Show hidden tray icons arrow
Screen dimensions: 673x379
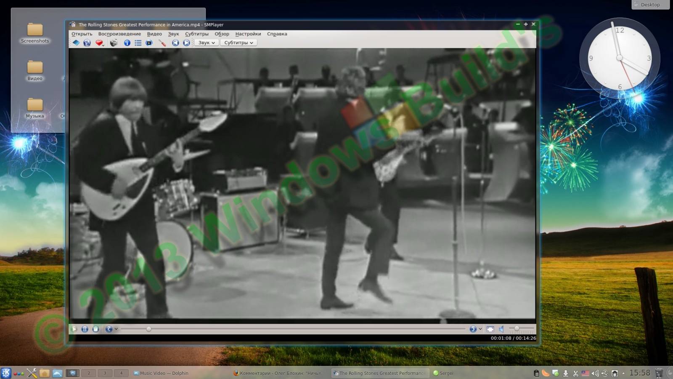(623, 373)
